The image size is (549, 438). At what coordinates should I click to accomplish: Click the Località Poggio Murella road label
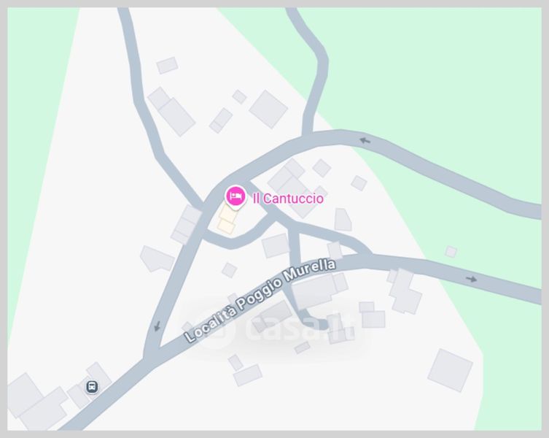click(x=260, y=301)
